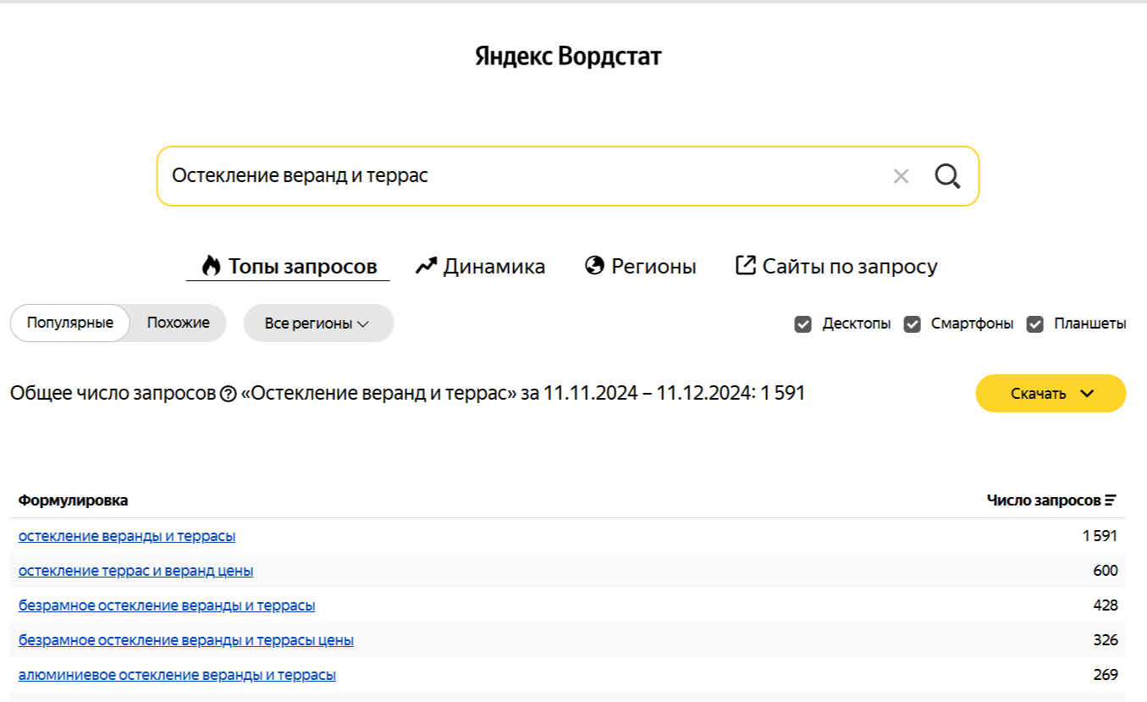Select the Популярные toggle option
The width and height of the screenshot is (1147, 702).
click(70, 323)
